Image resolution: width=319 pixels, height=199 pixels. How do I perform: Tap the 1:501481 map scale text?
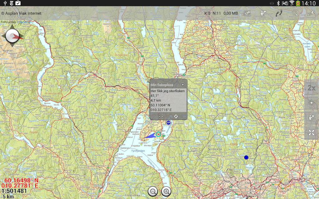tap(14, 191)
